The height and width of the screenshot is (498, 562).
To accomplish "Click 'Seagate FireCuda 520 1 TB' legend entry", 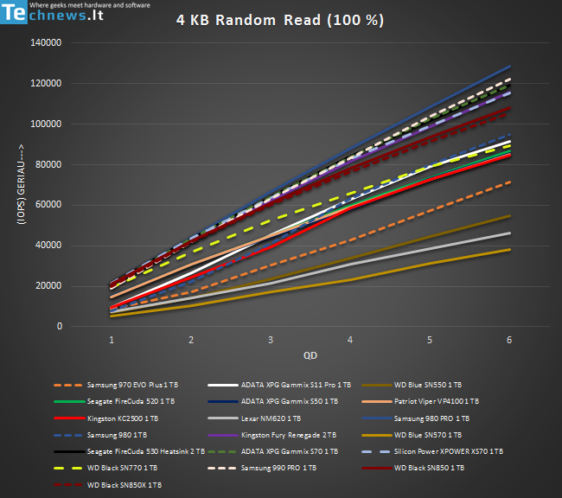I will point(114,401).
